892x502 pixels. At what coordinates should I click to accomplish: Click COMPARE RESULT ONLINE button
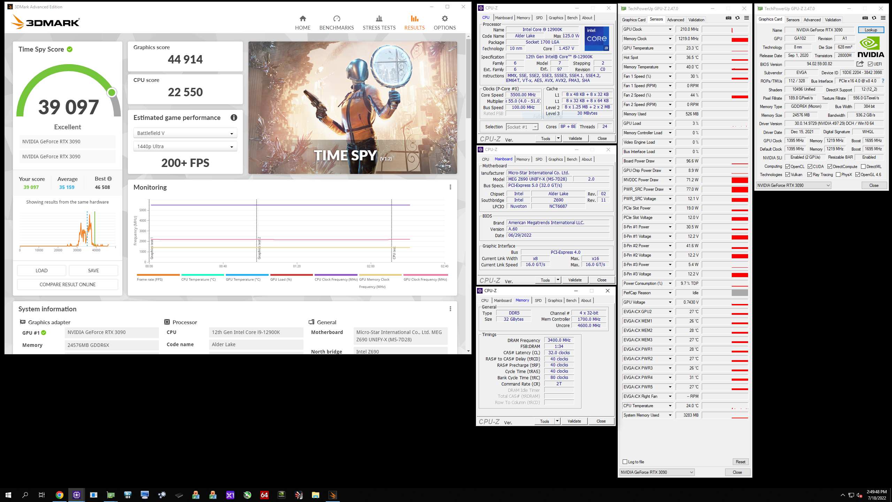(x=68, y=284)
